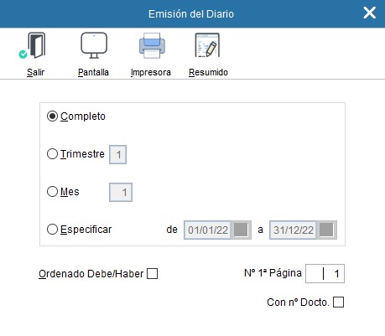385x336 pixels.
Task: Click the Salir door icon
Action: (34, 45)
